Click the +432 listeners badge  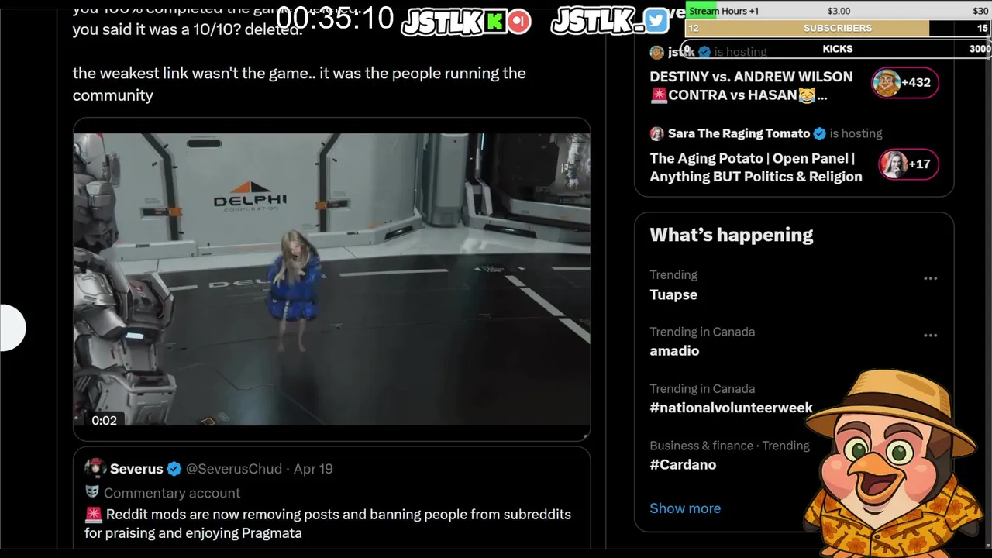[905, 83]
